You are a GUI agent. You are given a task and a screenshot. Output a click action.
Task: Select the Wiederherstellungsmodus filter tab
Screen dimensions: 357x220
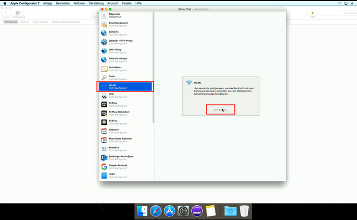point(66,22)
